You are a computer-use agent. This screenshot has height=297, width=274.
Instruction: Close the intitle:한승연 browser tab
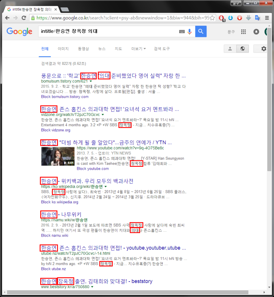coord(55,10)
